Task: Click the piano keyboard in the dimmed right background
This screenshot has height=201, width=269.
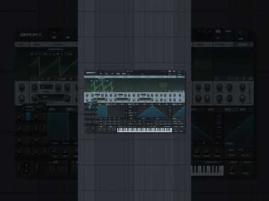Action: coord(207,170)
